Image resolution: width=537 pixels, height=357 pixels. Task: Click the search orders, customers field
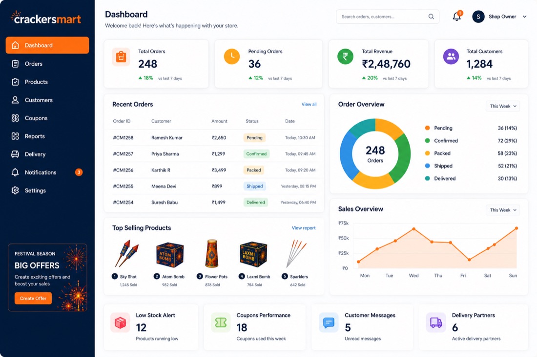point(387,17)
